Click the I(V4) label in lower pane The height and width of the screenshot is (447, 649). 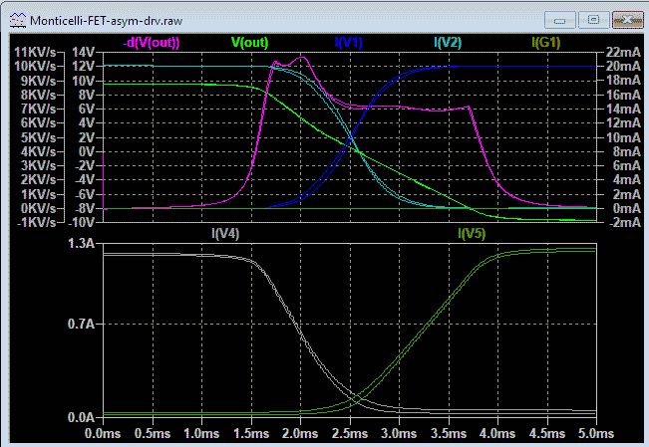(225, 234)
